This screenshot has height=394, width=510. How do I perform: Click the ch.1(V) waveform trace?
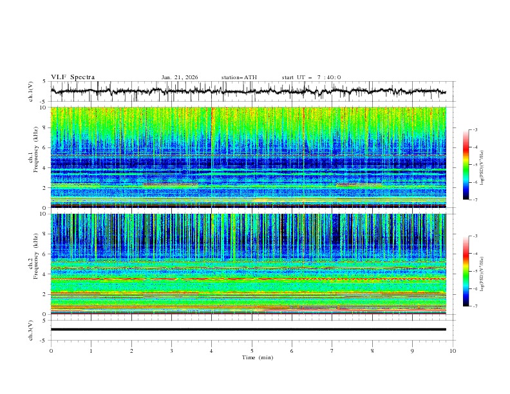click(x=248, y=91)
